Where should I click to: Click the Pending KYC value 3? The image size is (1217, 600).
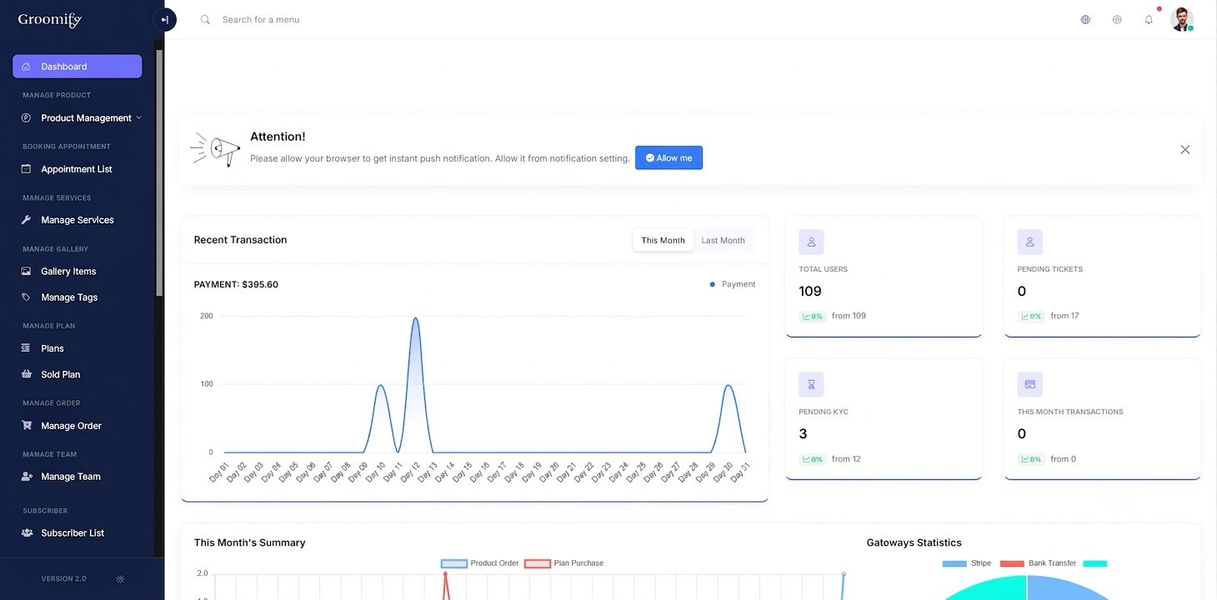tap(803, 434)
